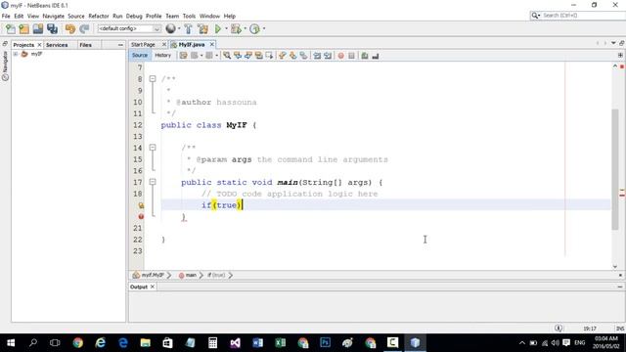Click the Clean and Build Project icon
This screenshot has width=626, height=352.
(202, 28)
